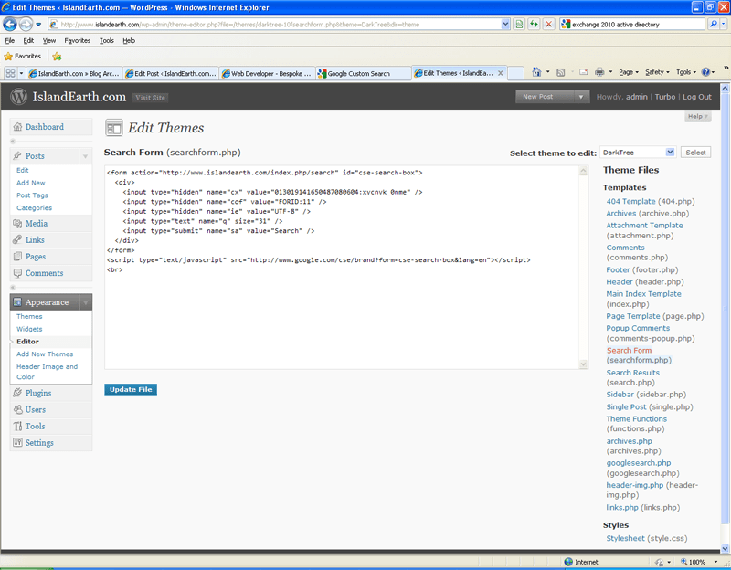Click the Pages sidebar icon
This screenshot has width=731, height=570.
pyautogui.click(x=19, y=256)
